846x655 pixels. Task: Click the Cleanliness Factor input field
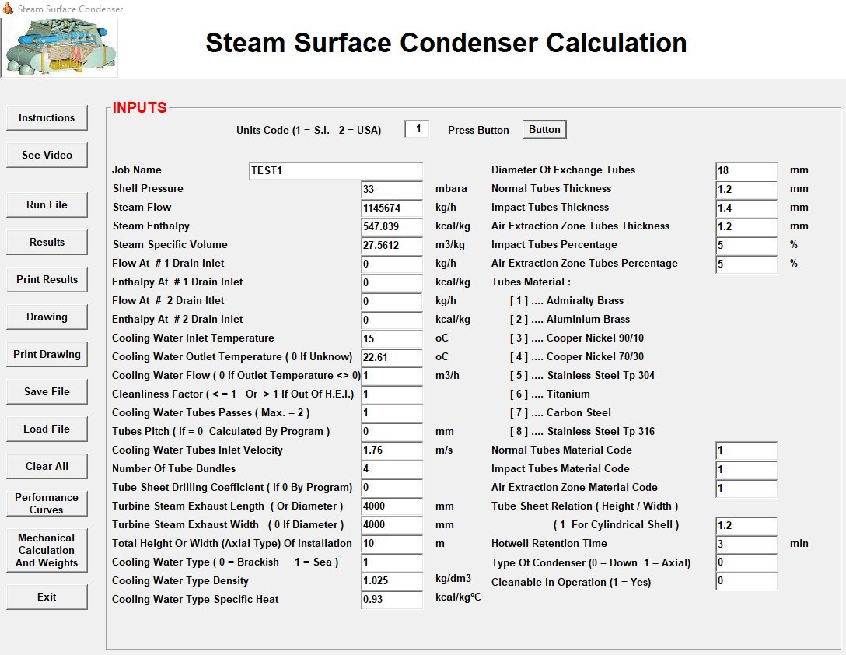392,394
